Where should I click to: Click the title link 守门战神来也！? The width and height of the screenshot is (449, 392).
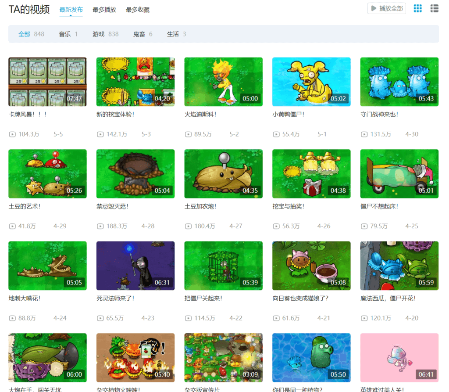[x=379, y=115]
